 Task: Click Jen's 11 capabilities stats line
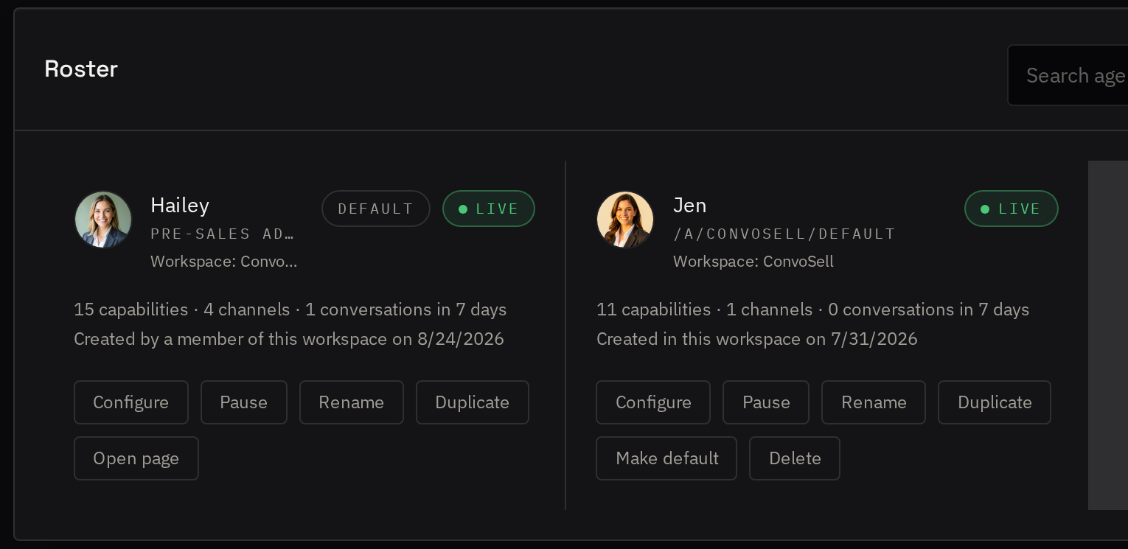(812, 310)
